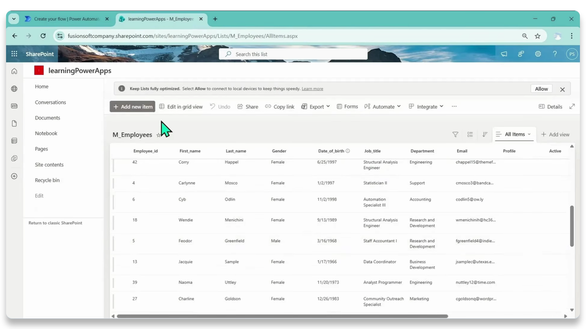
Task: Click the Department column header
Action: 422,151
